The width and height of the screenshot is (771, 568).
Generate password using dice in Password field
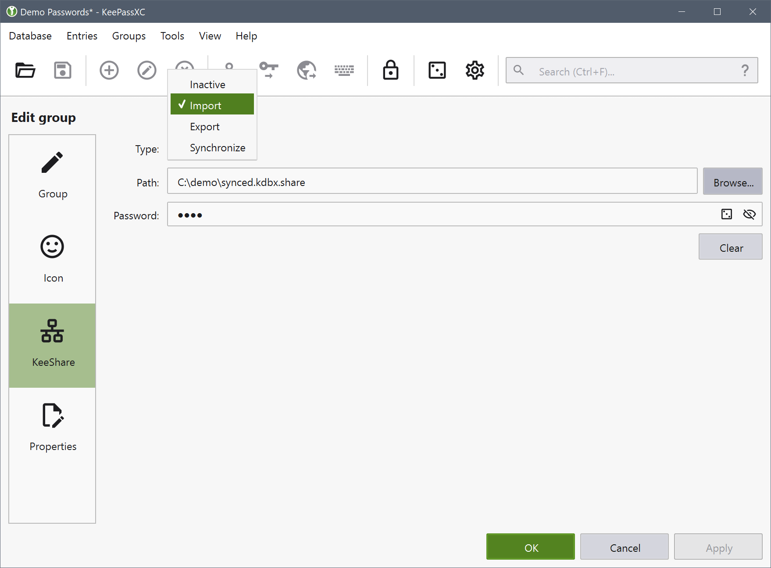(727, 214)
